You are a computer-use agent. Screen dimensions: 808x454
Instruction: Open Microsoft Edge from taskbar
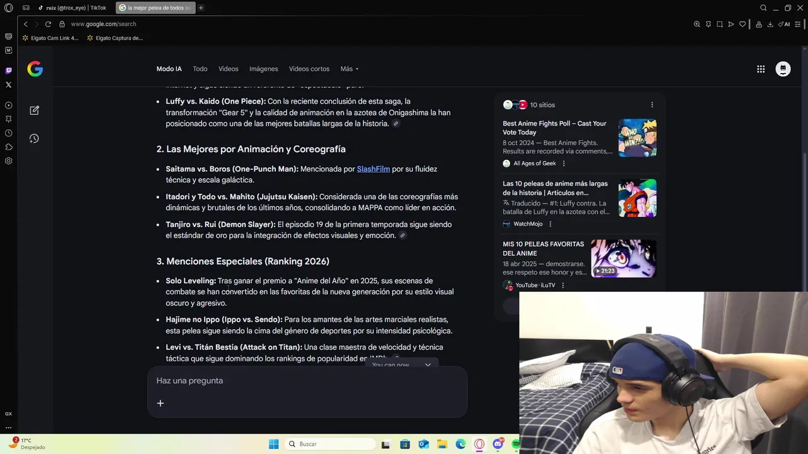(461, 444)
